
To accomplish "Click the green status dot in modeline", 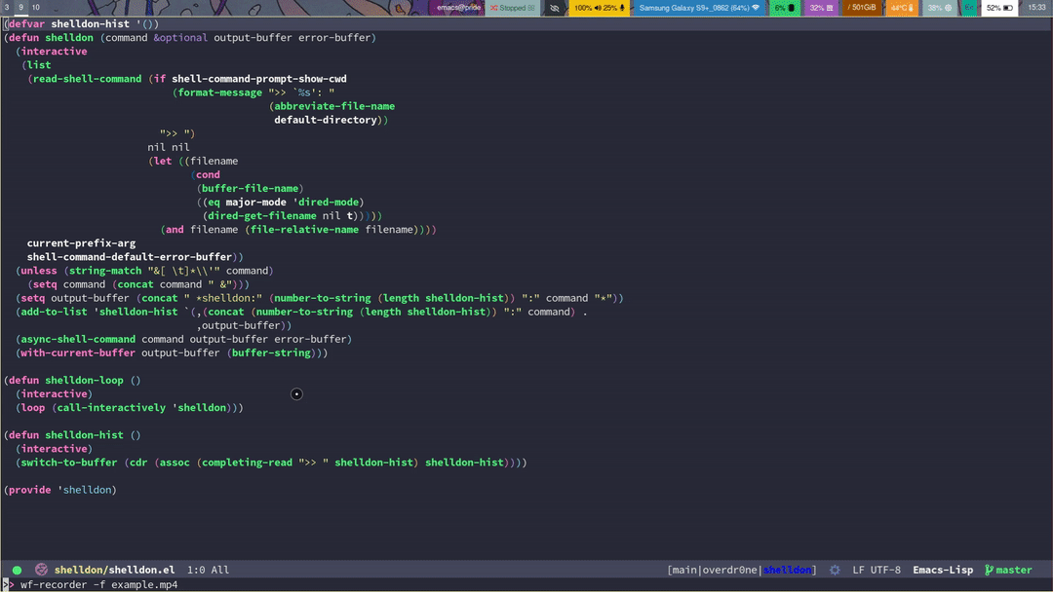I will [17, 570].
